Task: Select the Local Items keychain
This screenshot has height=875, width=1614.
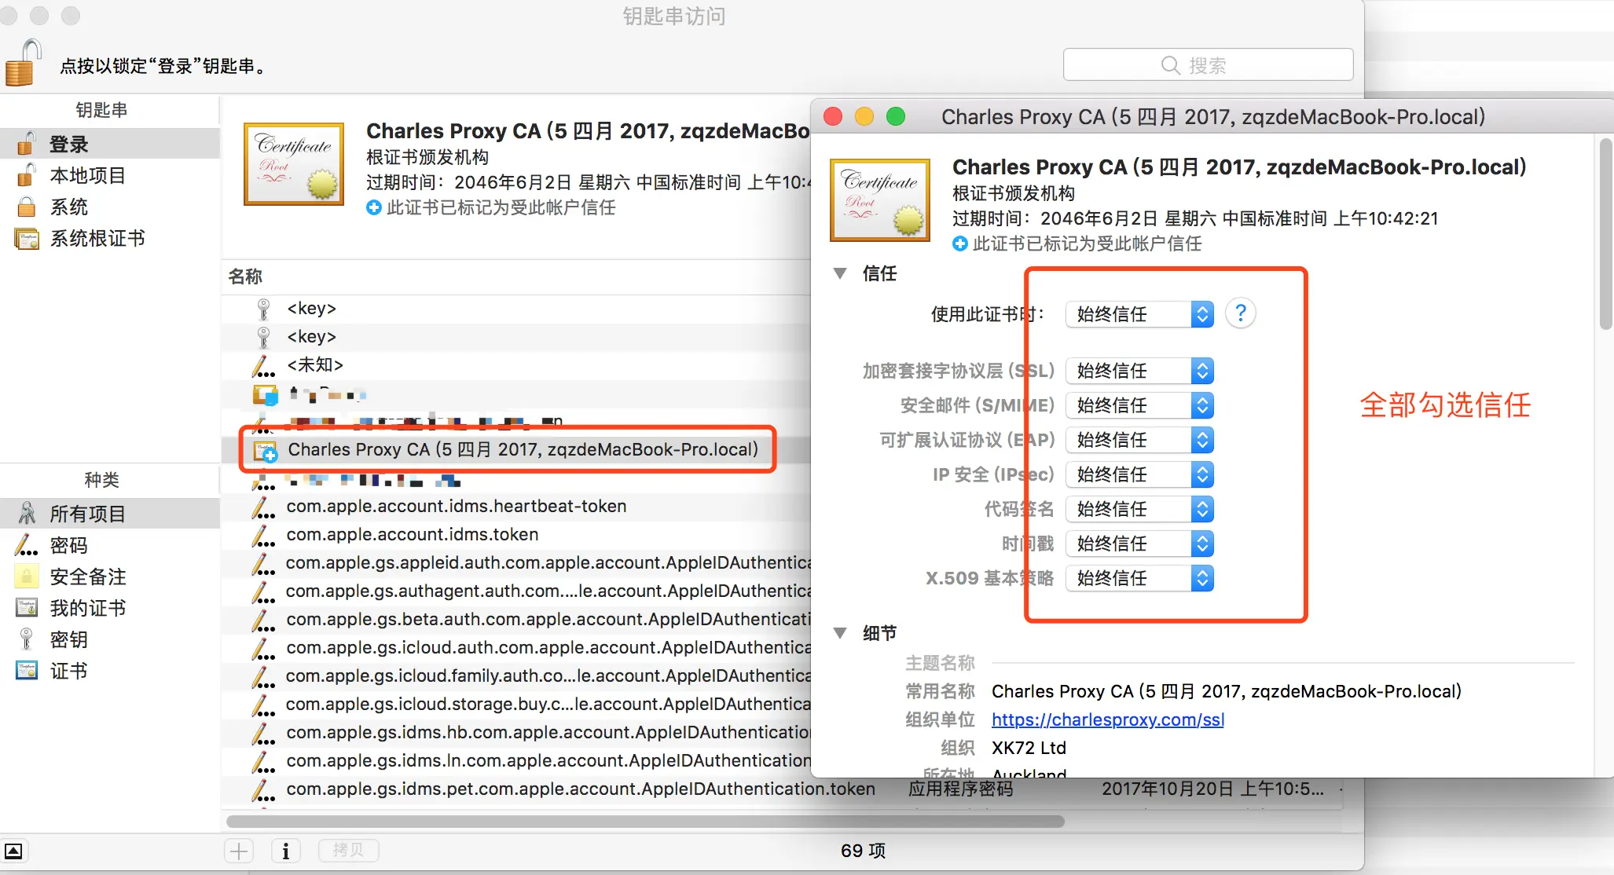Action: point(86,176)
